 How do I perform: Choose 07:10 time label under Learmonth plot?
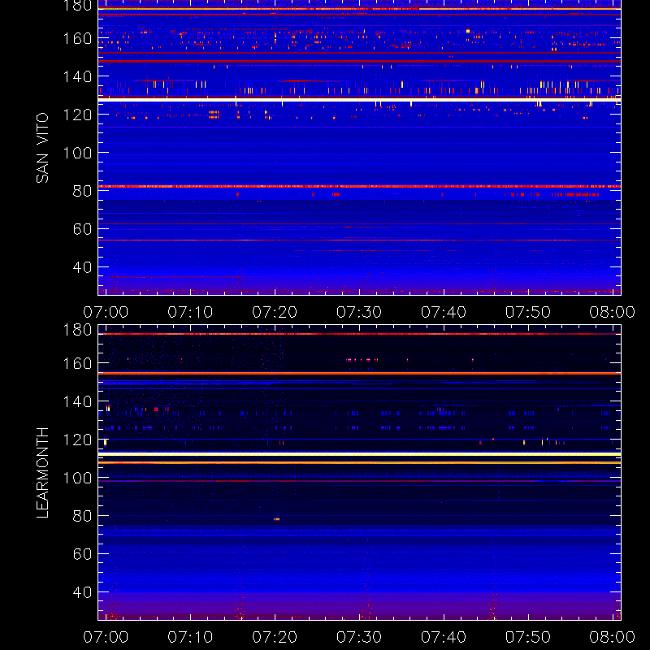190,637
